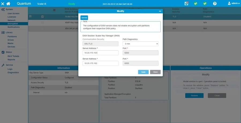Toggle the Scalar Key Manager row checkbox

point(42,17)
